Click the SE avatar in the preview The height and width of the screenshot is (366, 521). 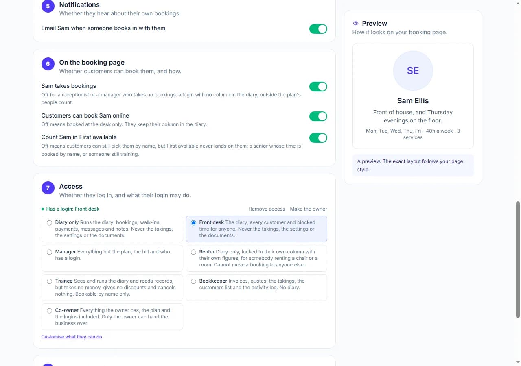(413, 71)
